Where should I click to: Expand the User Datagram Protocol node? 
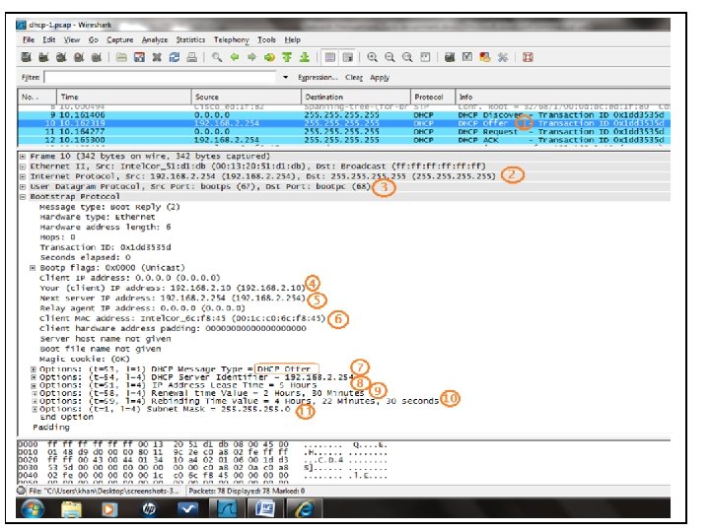tap(23, 186)
